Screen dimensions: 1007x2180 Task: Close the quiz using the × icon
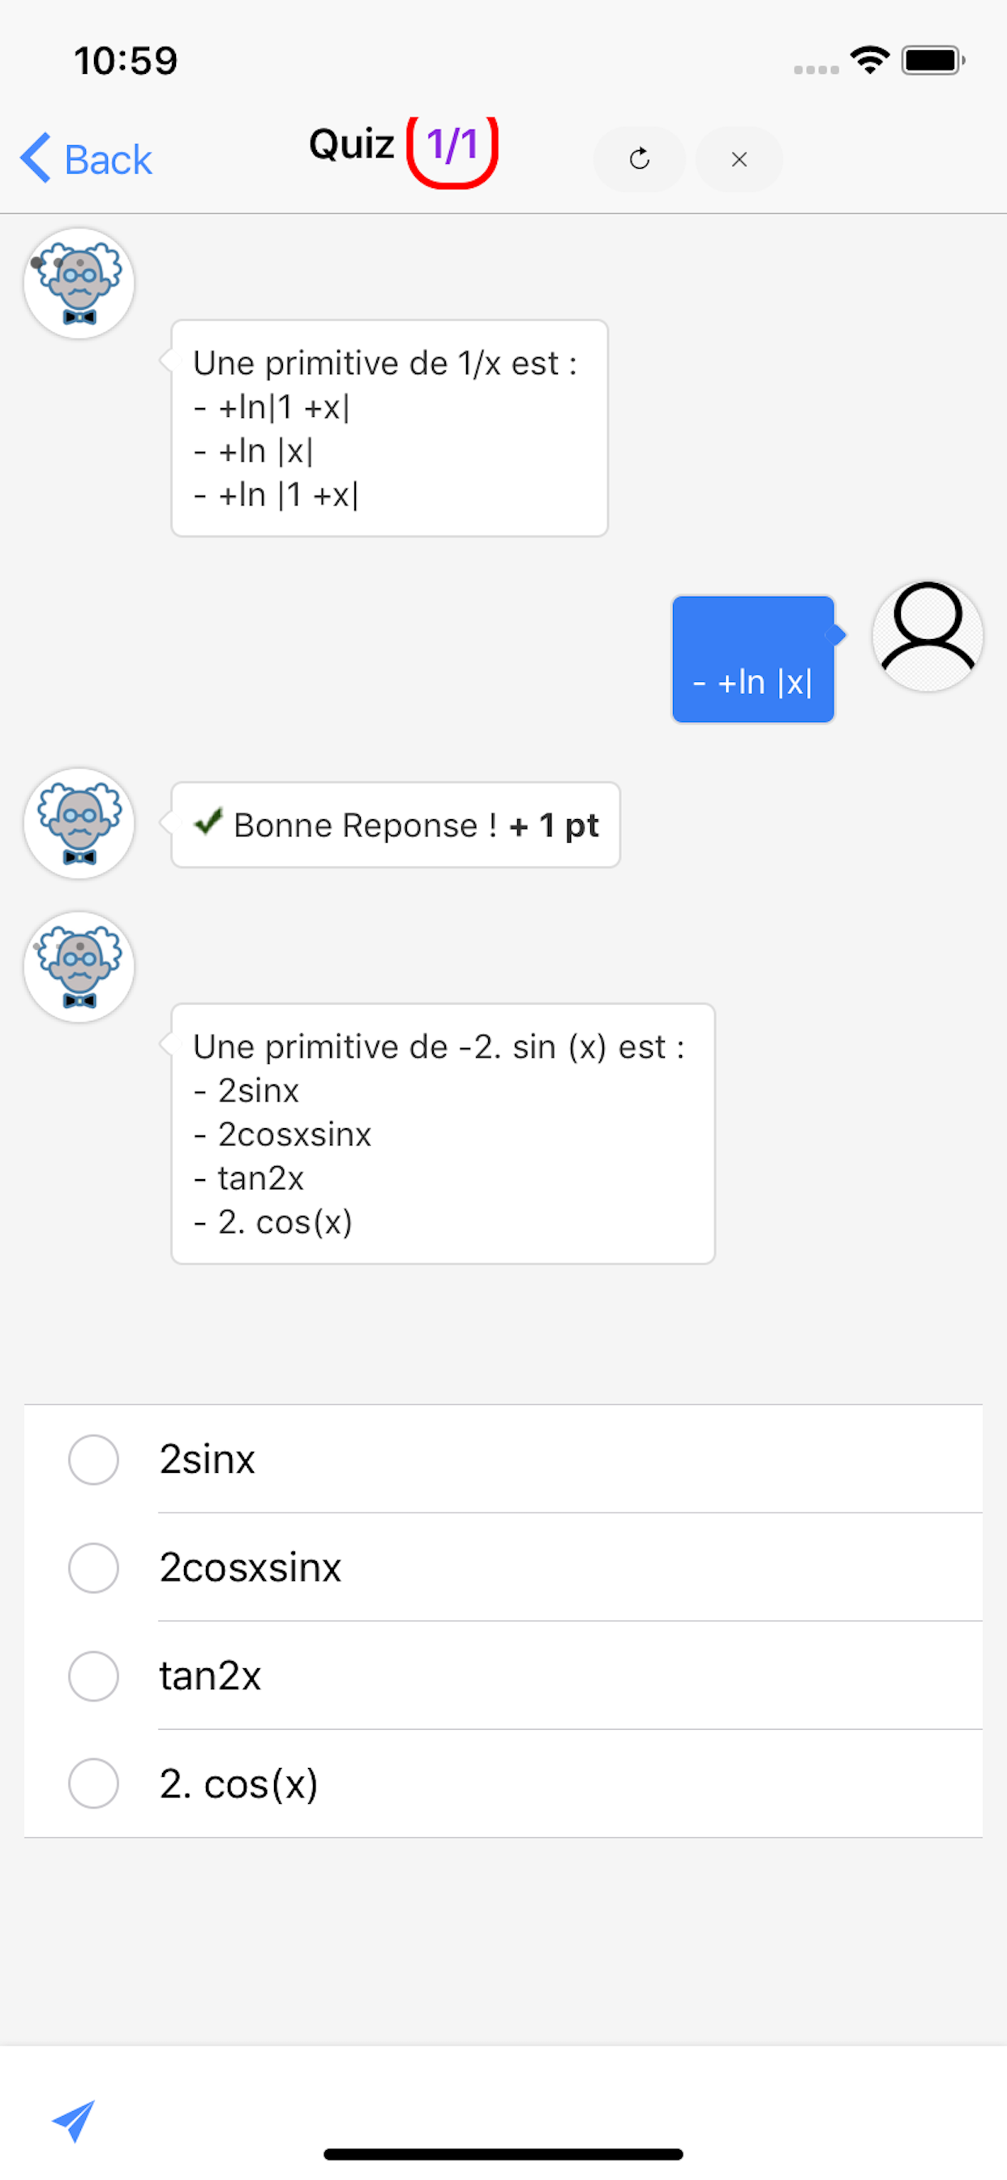[x=739, y=159]
